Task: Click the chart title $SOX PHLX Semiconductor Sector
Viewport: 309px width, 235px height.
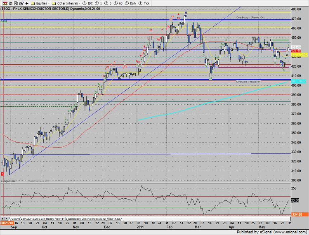Action: 50,9
